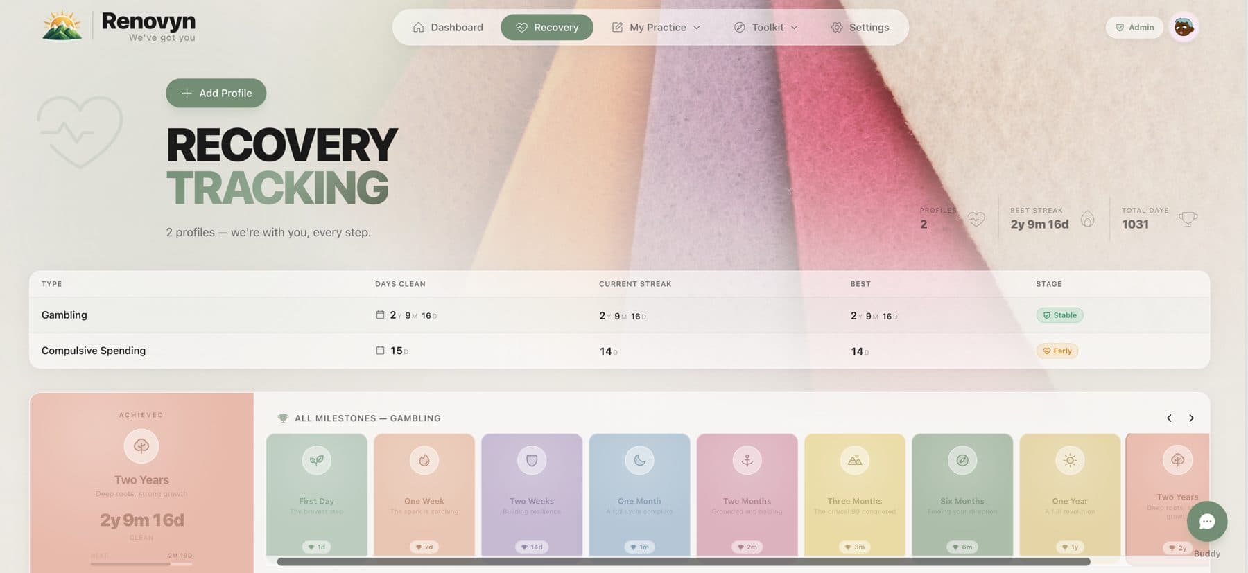Open the Buddy chat bubble

[1207, 521]
